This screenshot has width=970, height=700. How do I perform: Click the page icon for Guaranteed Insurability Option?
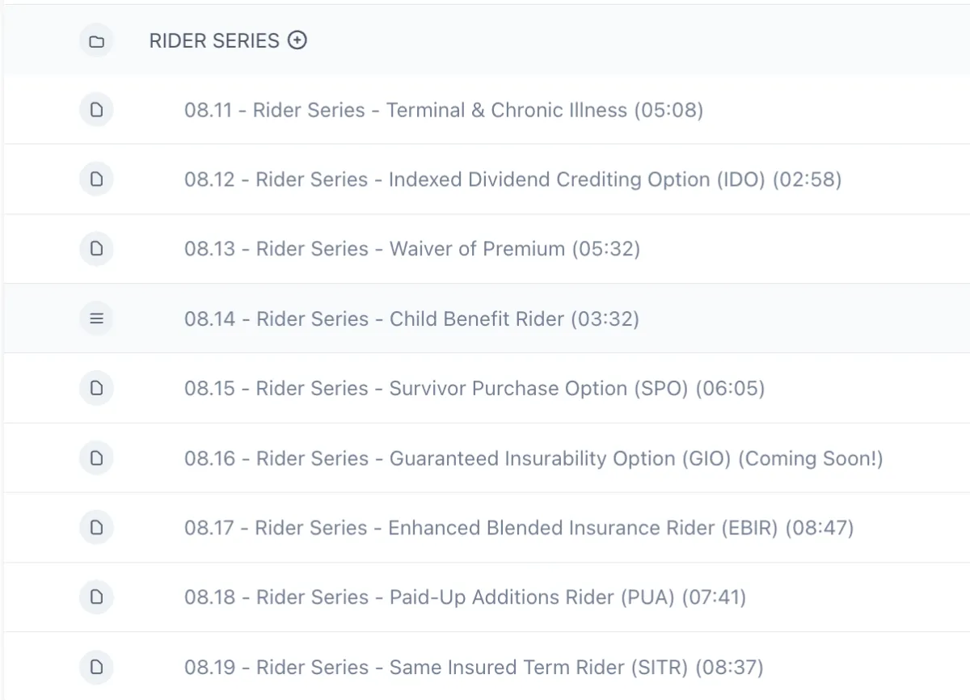(x=96, y=458)
